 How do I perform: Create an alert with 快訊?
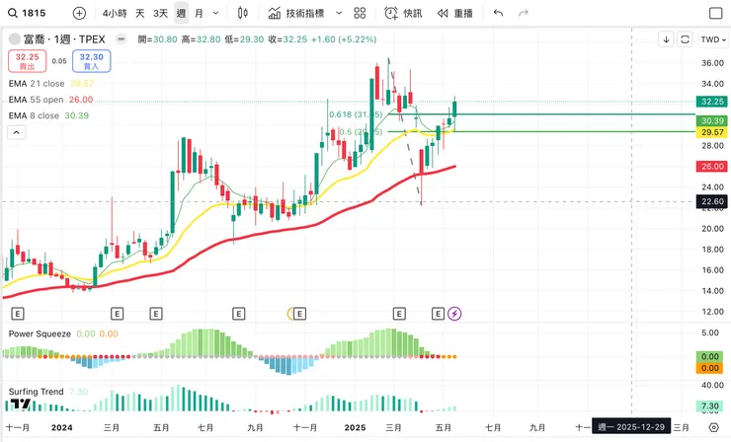point(403,14)
